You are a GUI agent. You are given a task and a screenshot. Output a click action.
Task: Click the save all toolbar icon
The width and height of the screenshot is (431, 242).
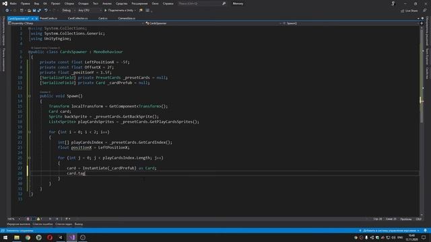click(39, 11)
